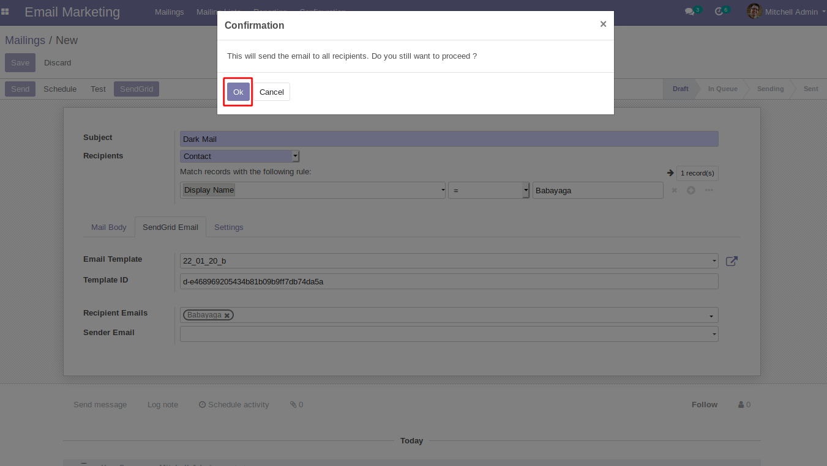This screenshot has height=466, width=827.
Task: View the 1 record(s) matching button
Action: pyautogui.click(x=697, y=173)
